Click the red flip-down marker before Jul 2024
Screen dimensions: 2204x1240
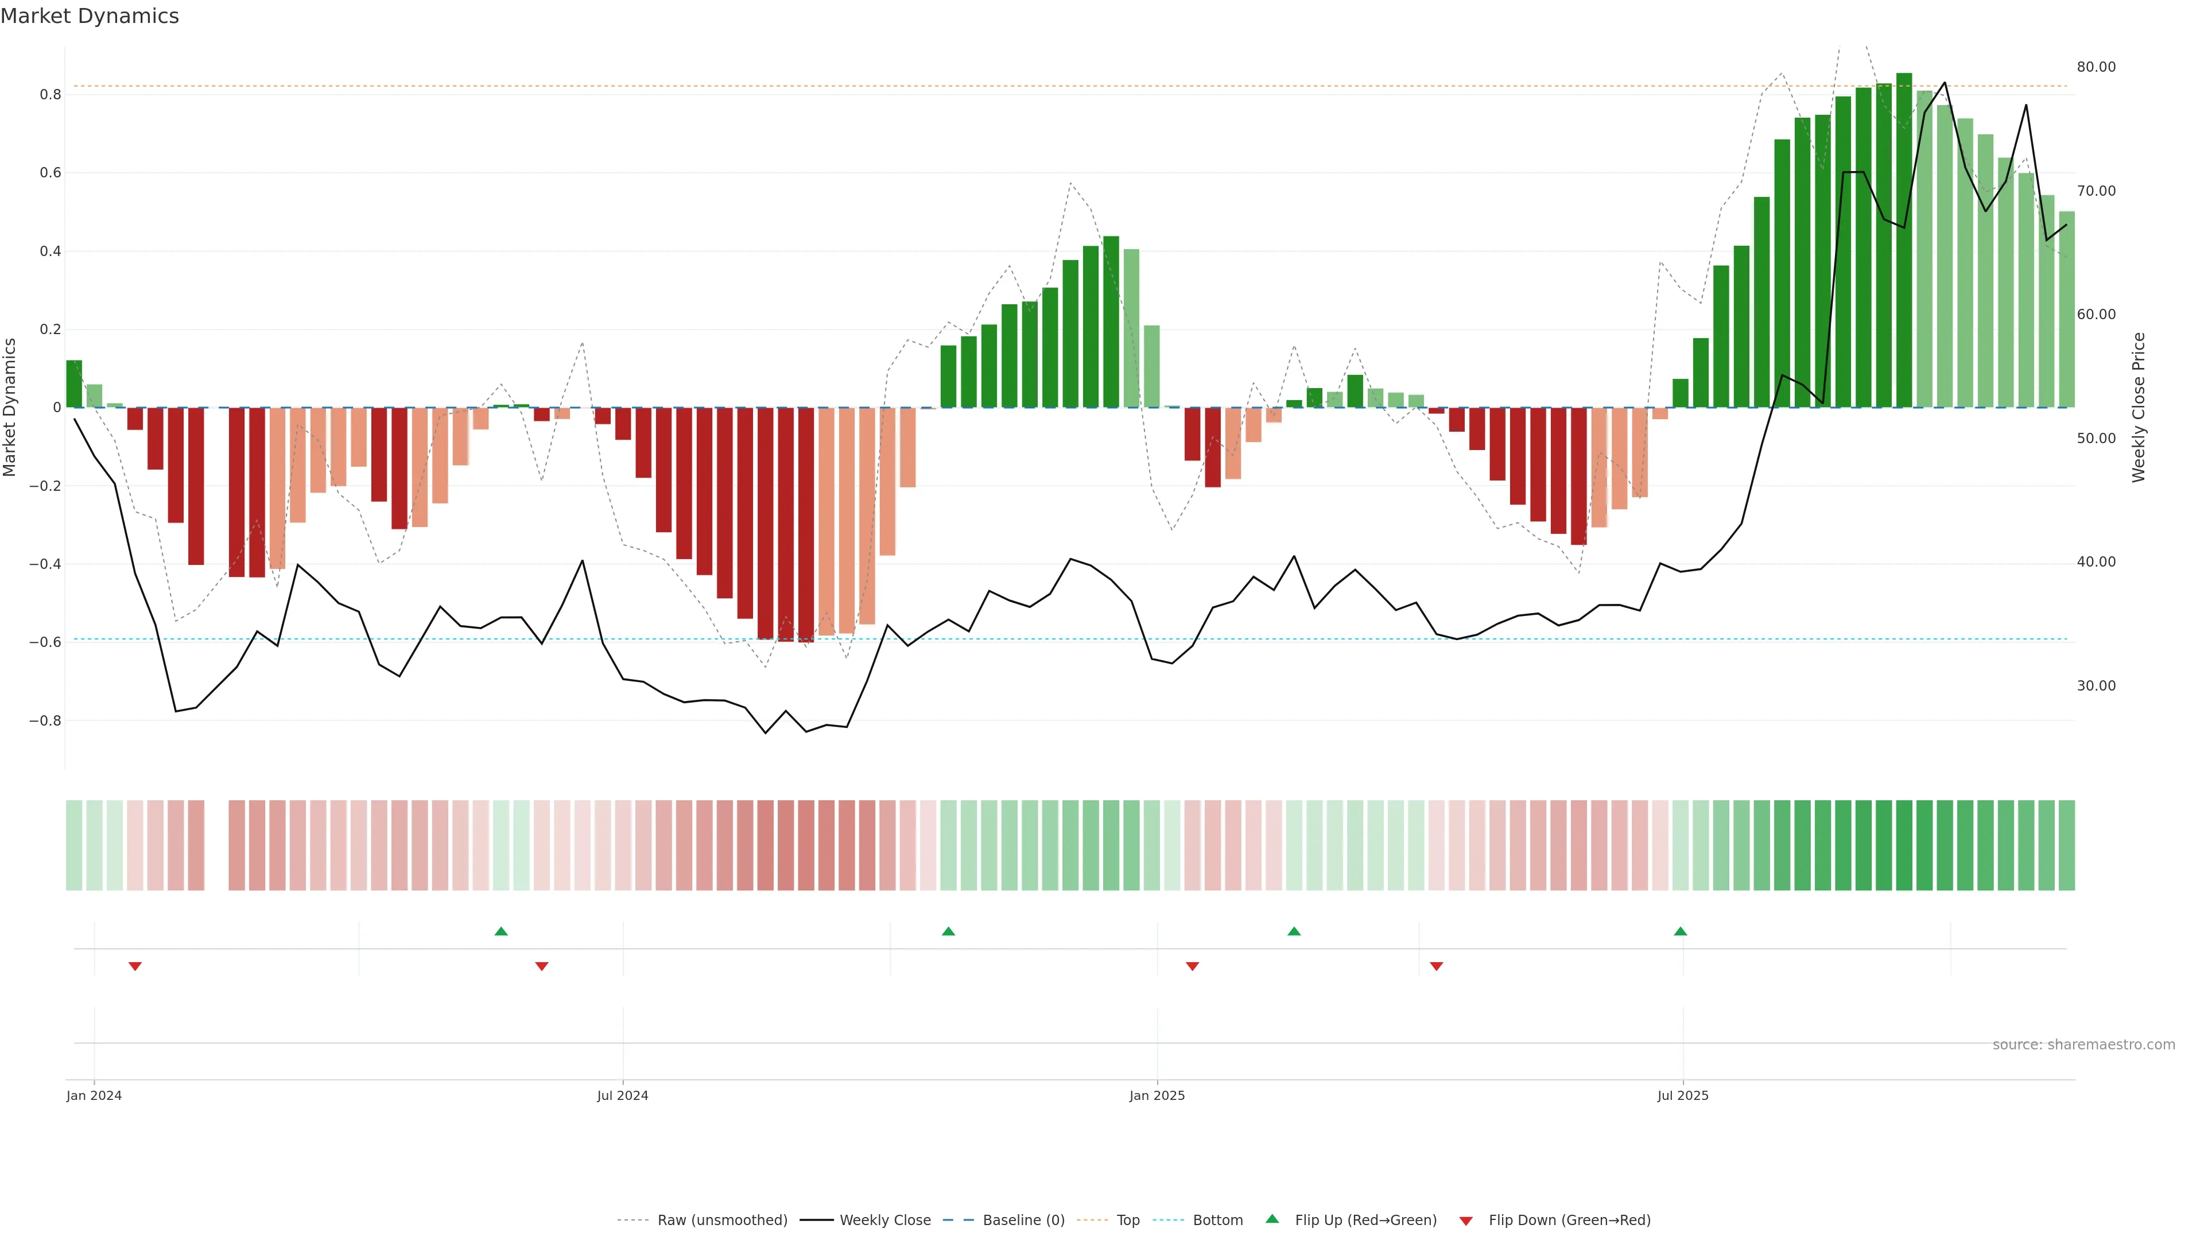[542, 966]
